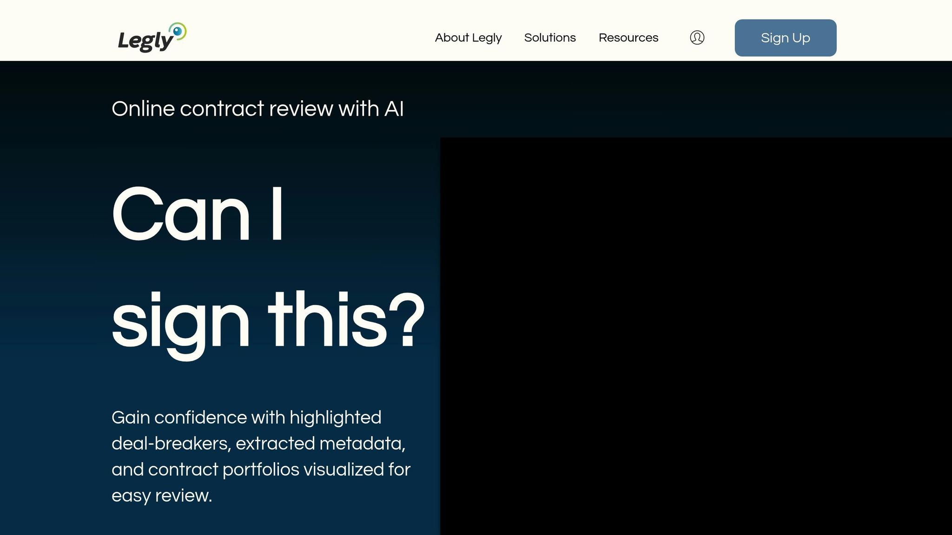The width and height of the screenshot is (952, 535).
Task: Click the 'easy review.' closing text
Action: [x=161, y=496]
